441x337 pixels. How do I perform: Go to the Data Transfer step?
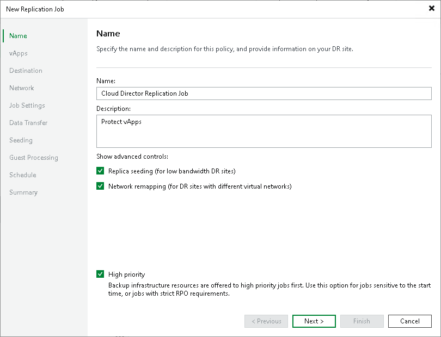click(28, 123)
